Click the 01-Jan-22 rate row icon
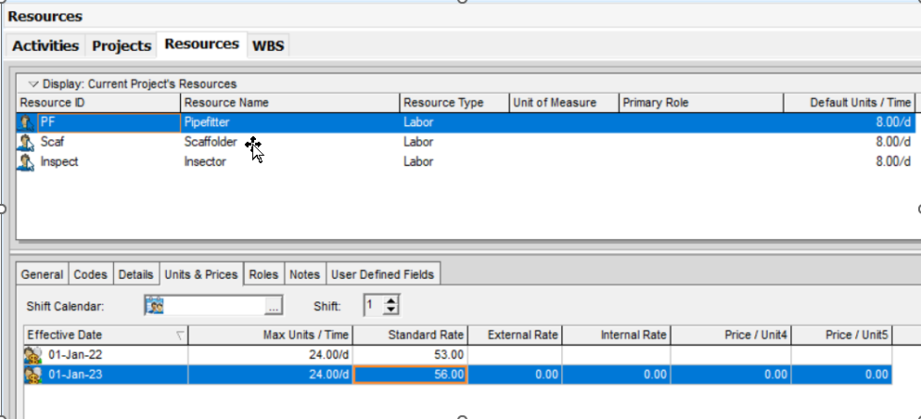 33,354
